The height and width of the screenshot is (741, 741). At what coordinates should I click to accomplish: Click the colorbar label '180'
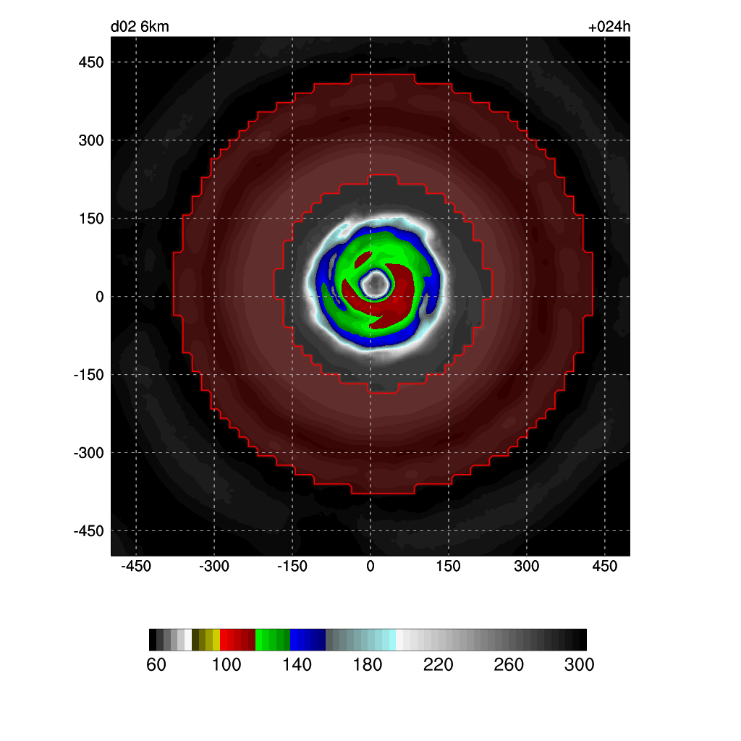point(367,665)
